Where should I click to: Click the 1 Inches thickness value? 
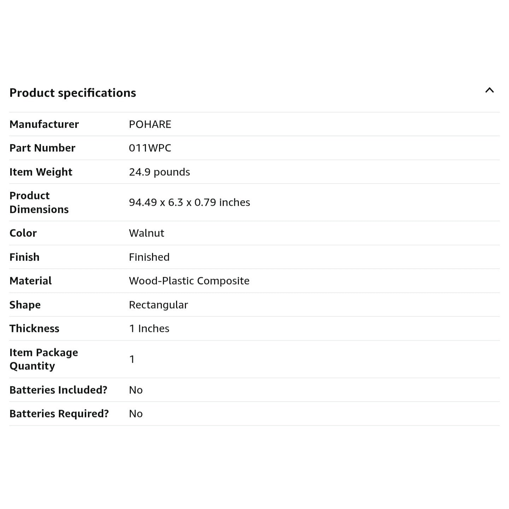click(149, 329)
